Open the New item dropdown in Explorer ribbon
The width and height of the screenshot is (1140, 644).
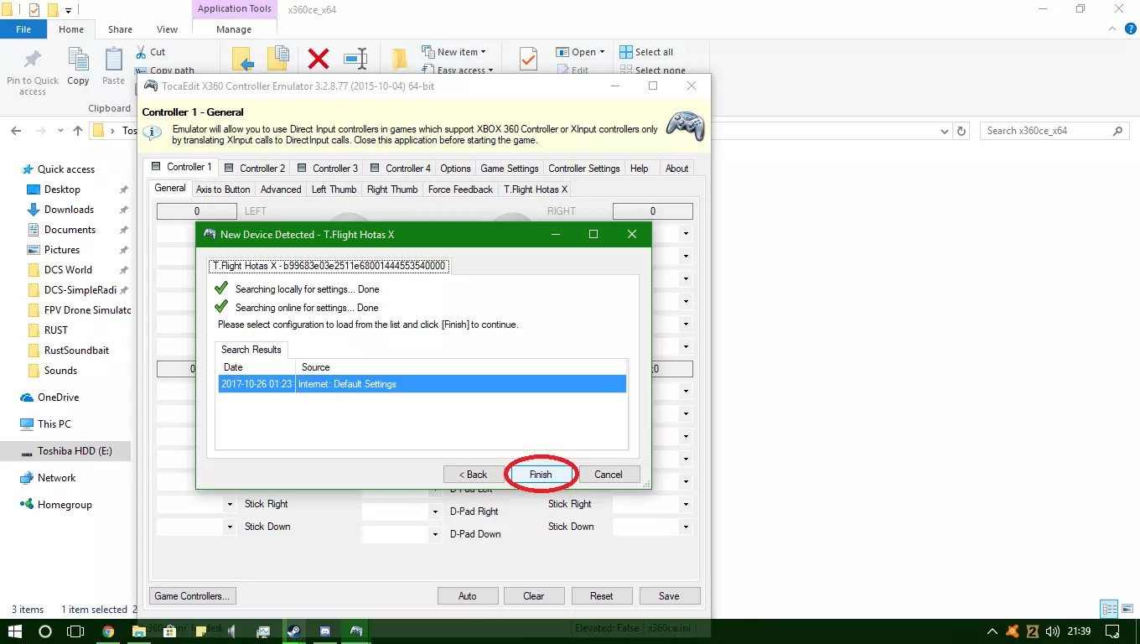453,52
